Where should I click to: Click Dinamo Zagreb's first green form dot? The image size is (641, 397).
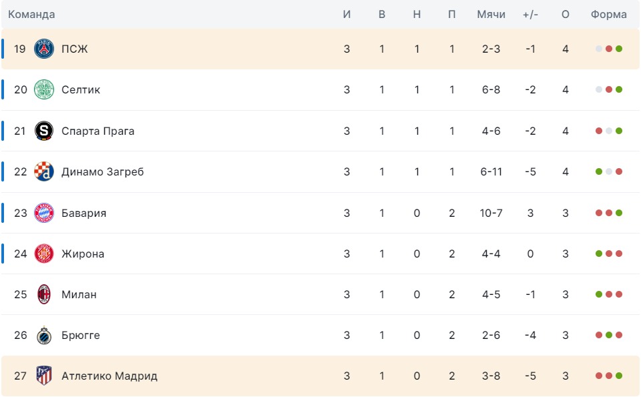tap(599, 171)
